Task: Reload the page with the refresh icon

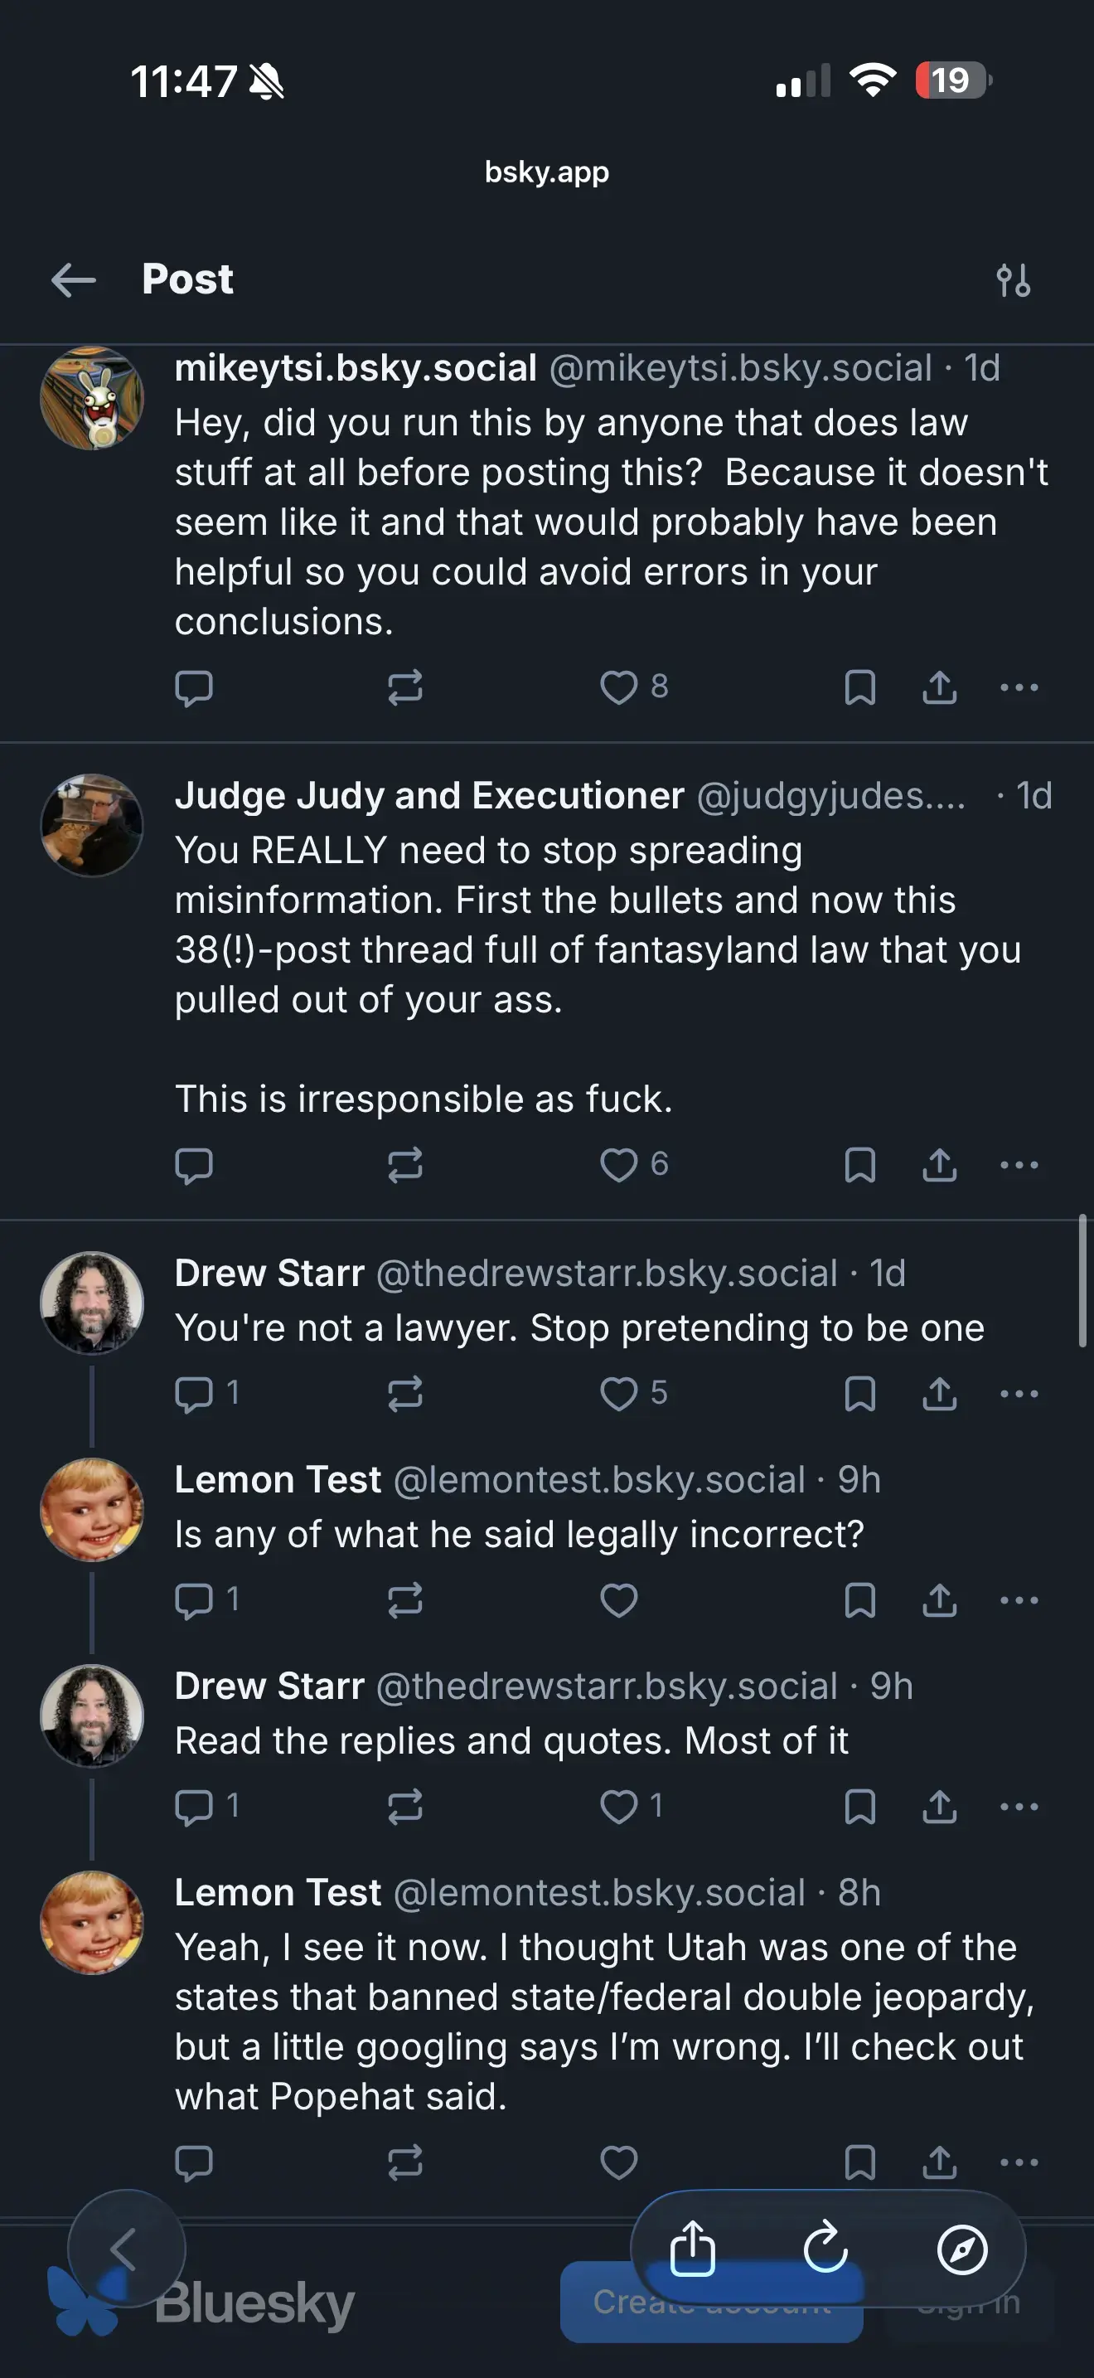Action: click(x=825, y=2249)
